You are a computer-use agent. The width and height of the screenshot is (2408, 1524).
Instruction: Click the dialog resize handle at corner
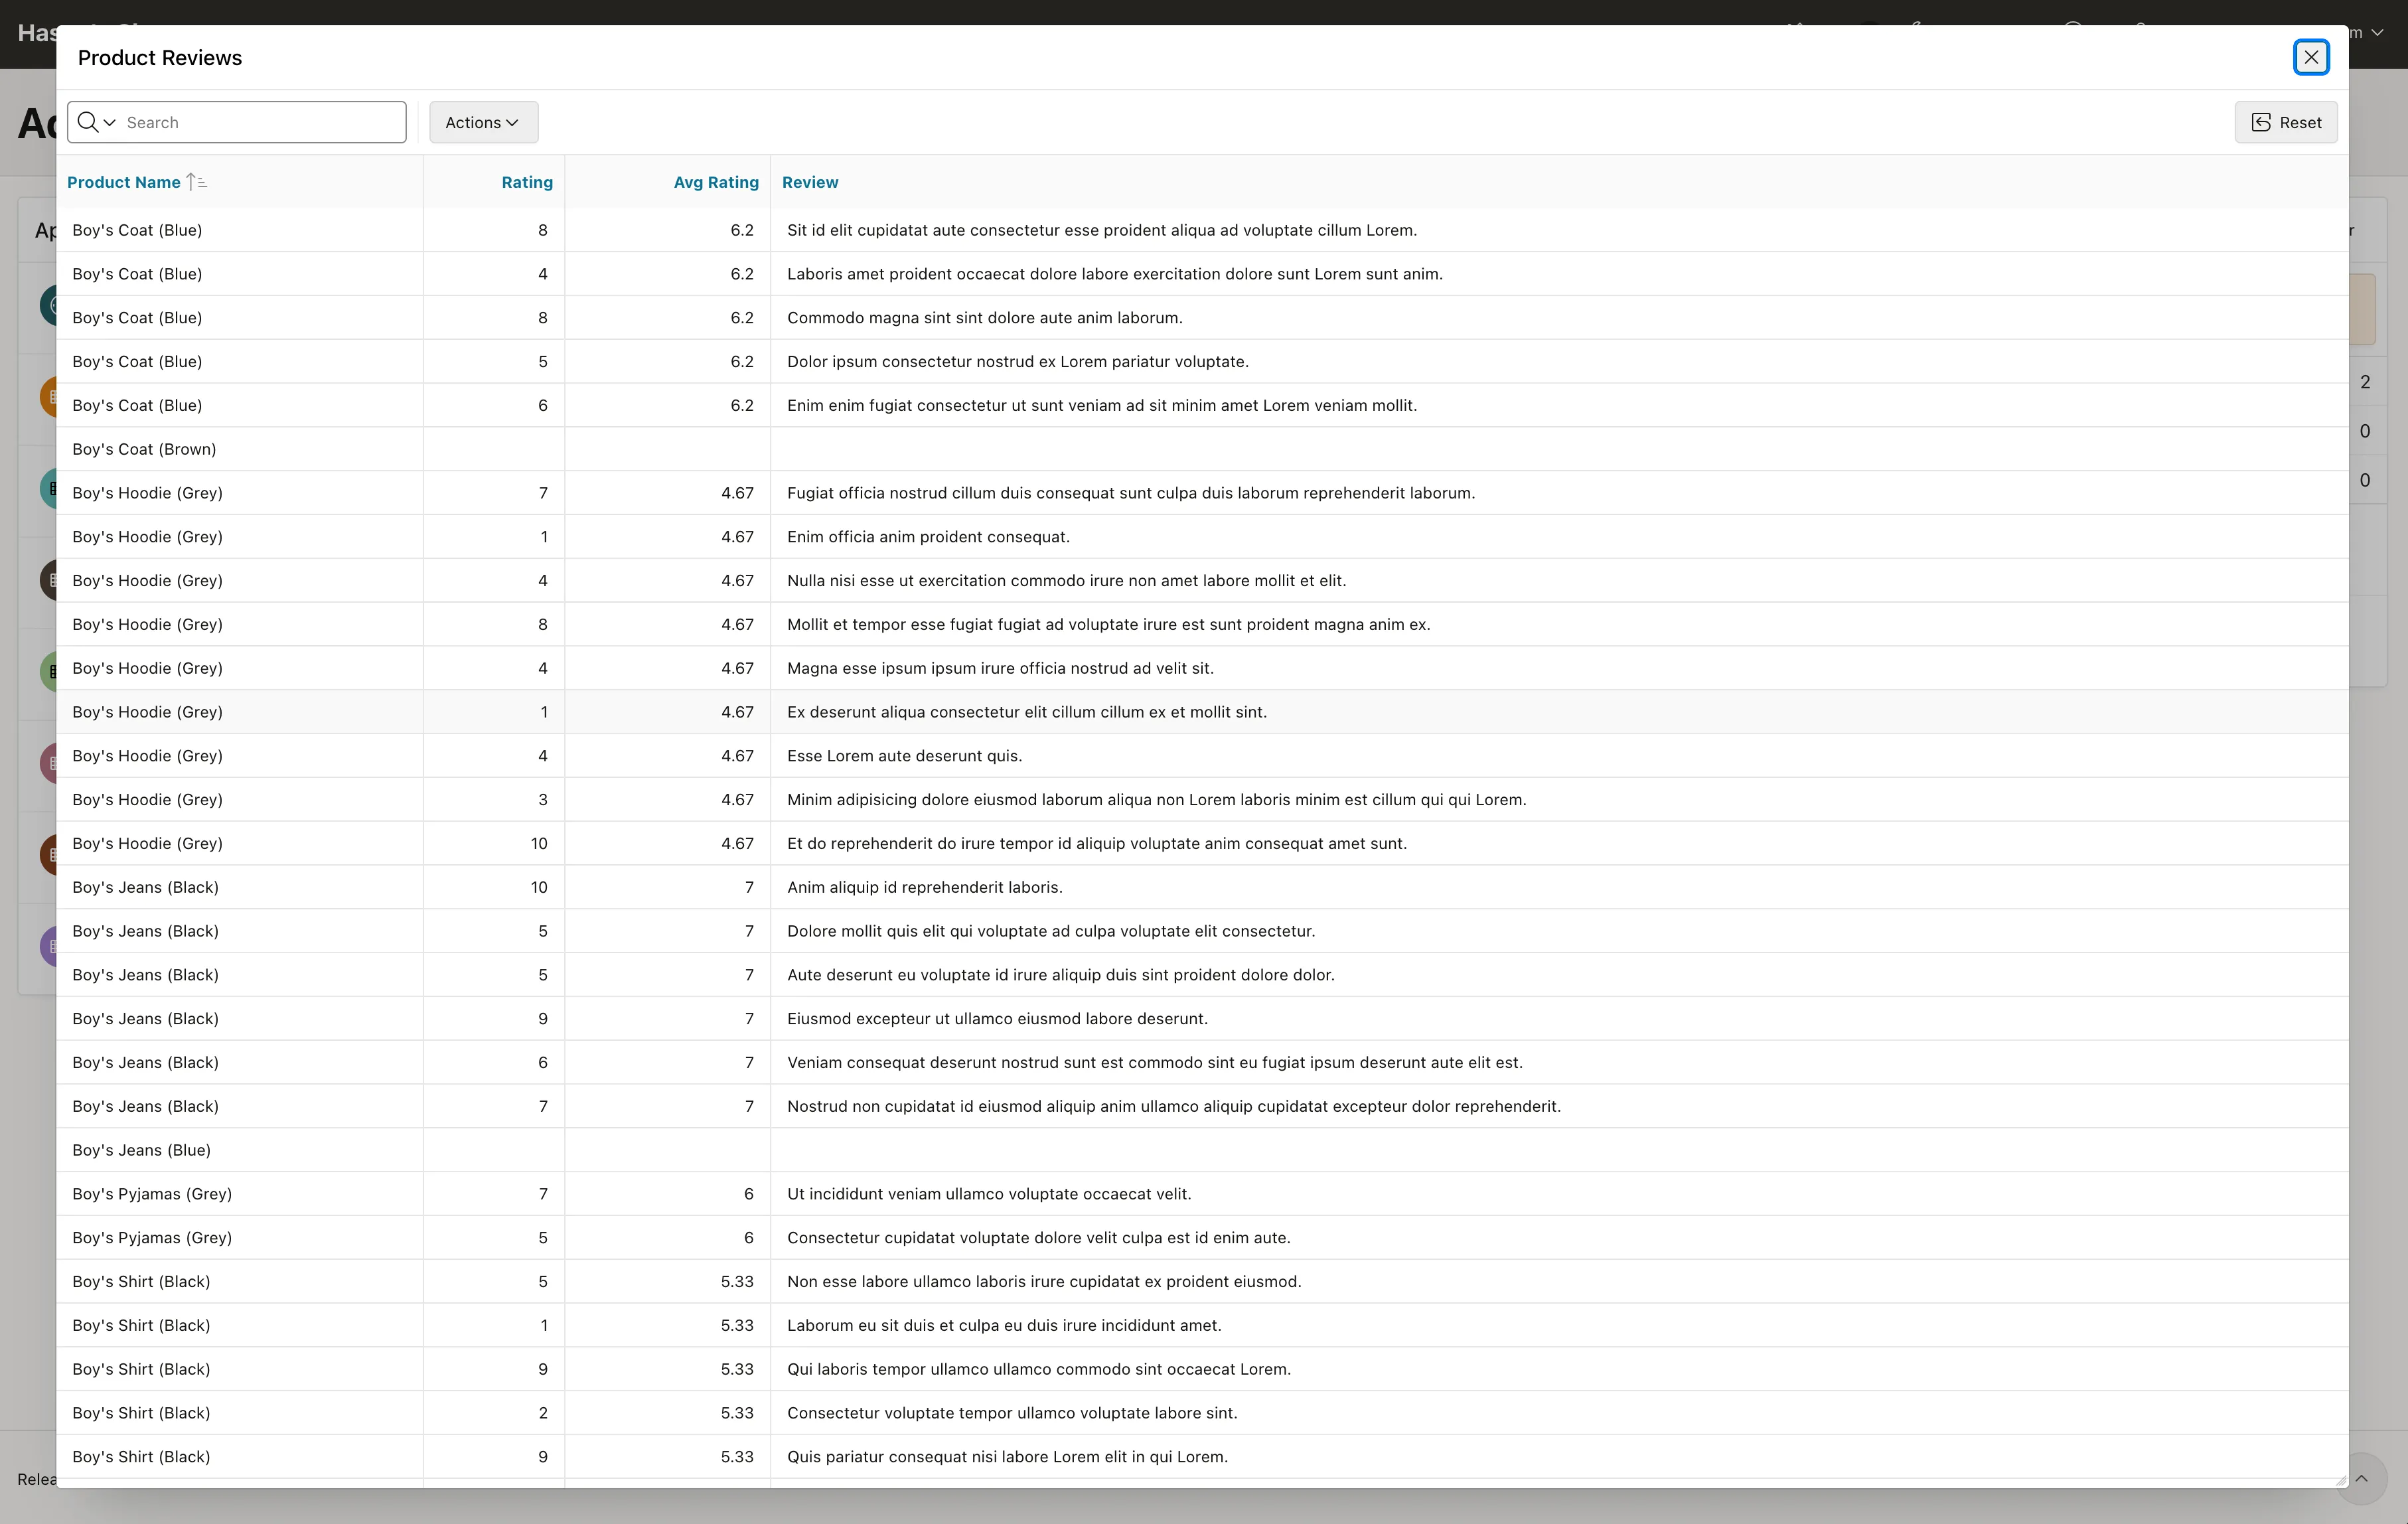pos(2340,1480)
